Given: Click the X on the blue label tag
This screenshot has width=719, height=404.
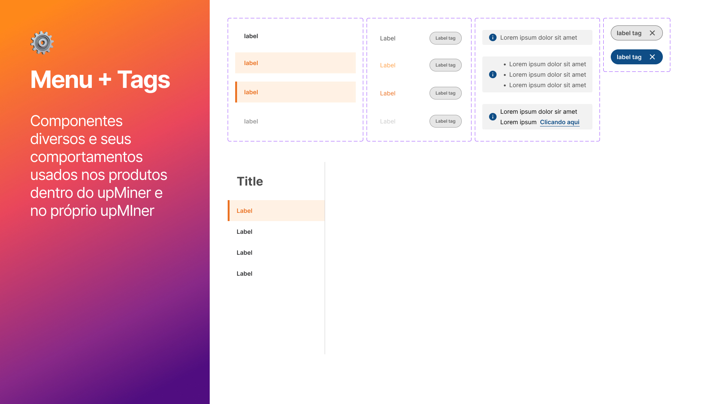Looking at the screenshot, I should coord(652,57).
